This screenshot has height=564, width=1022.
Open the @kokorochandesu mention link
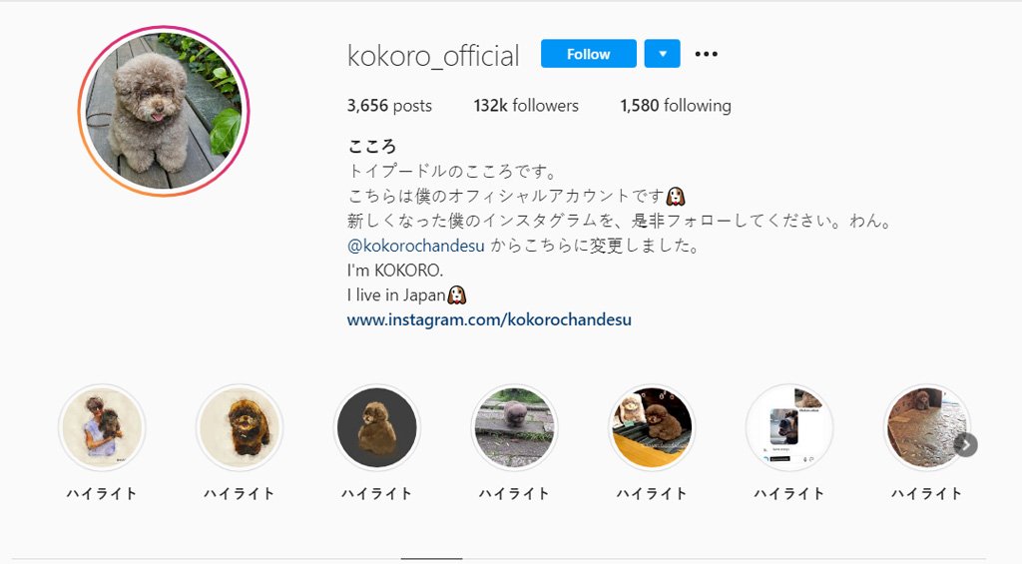coord(416,246)
